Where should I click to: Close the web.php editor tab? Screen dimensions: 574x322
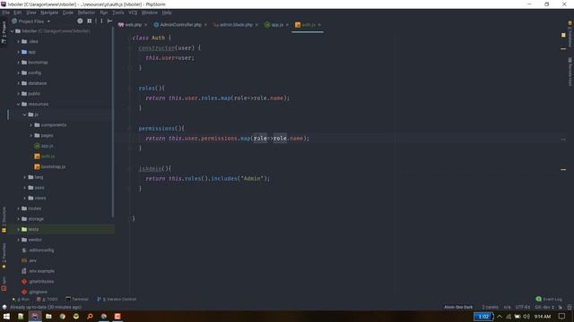click(145, 25)
